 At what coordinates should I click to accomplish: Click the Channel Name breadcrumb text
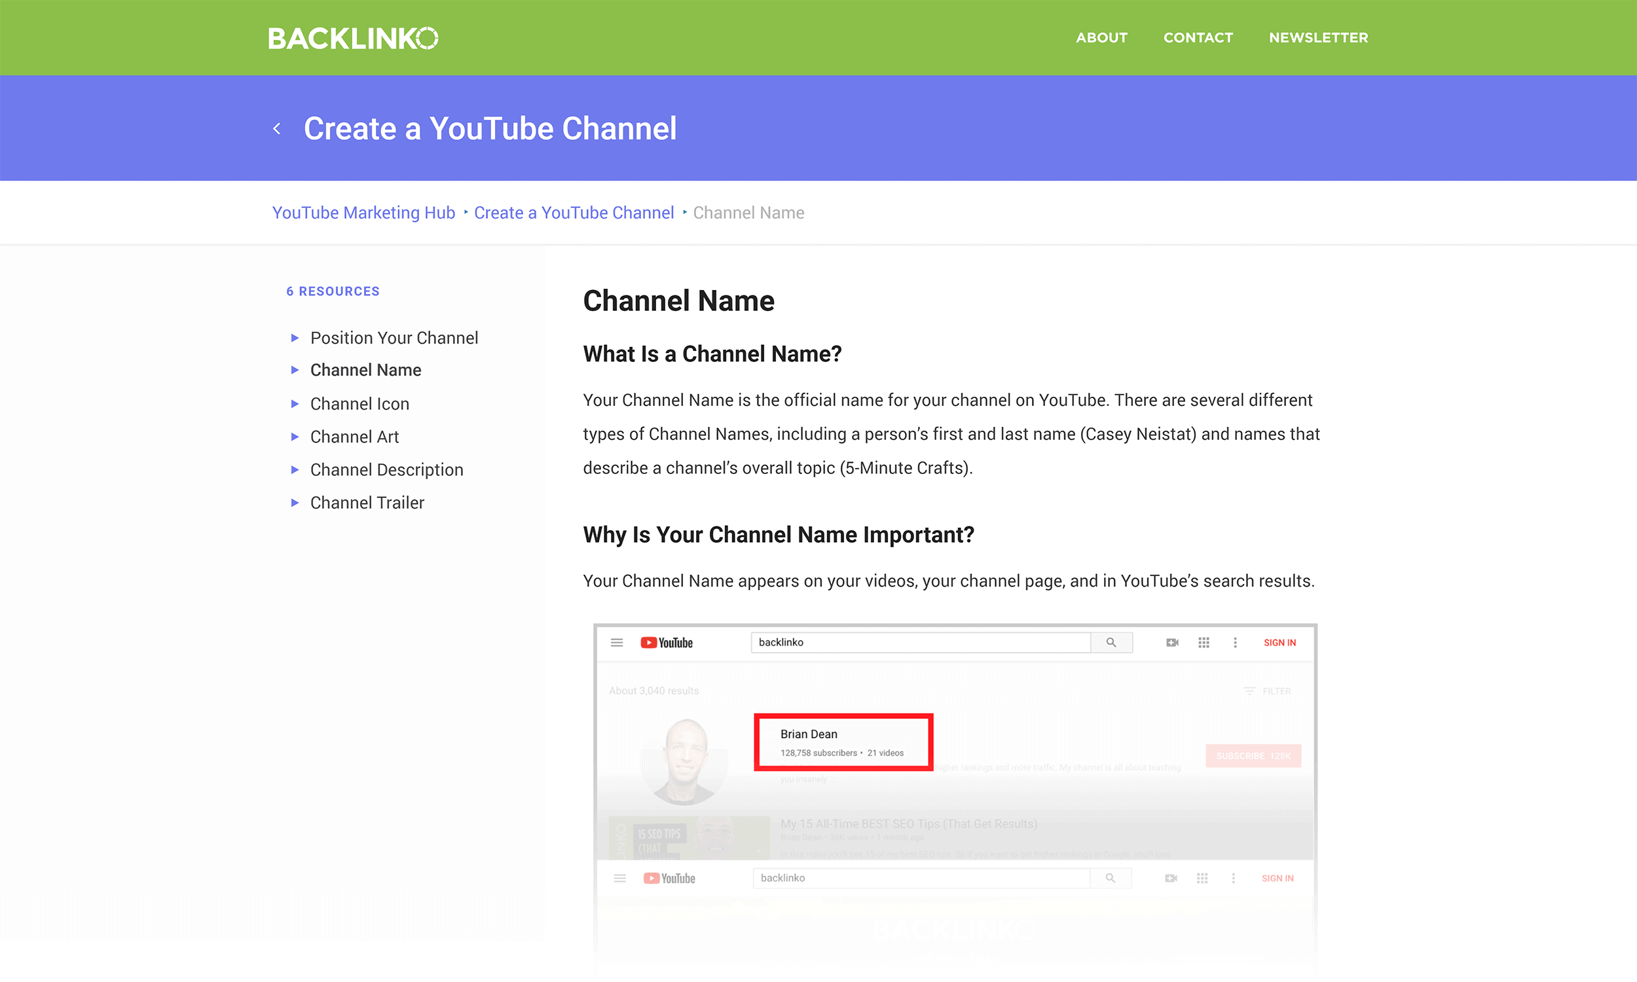pos(748,212)
